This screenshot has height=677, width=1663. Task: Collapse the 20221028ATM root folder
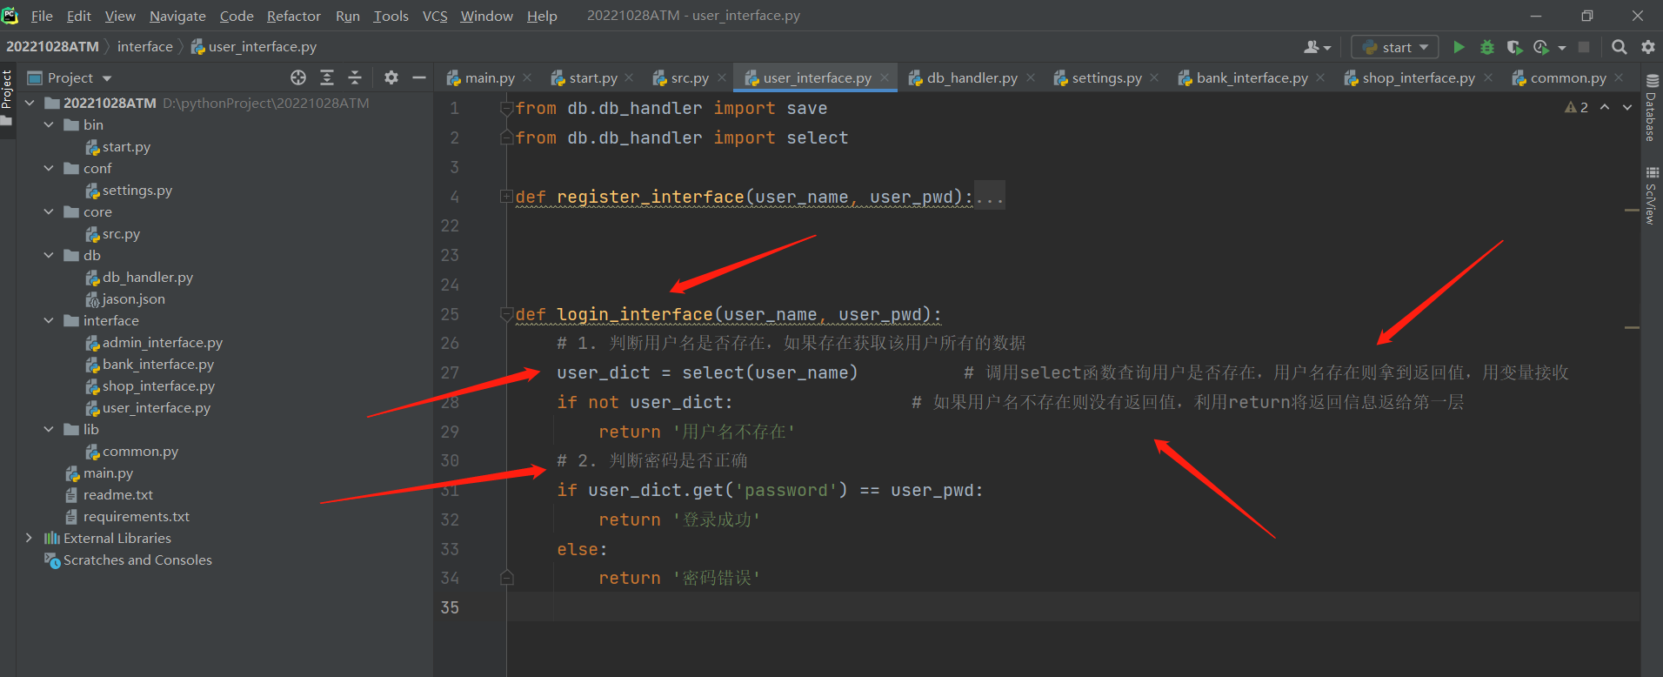[30, 103]
